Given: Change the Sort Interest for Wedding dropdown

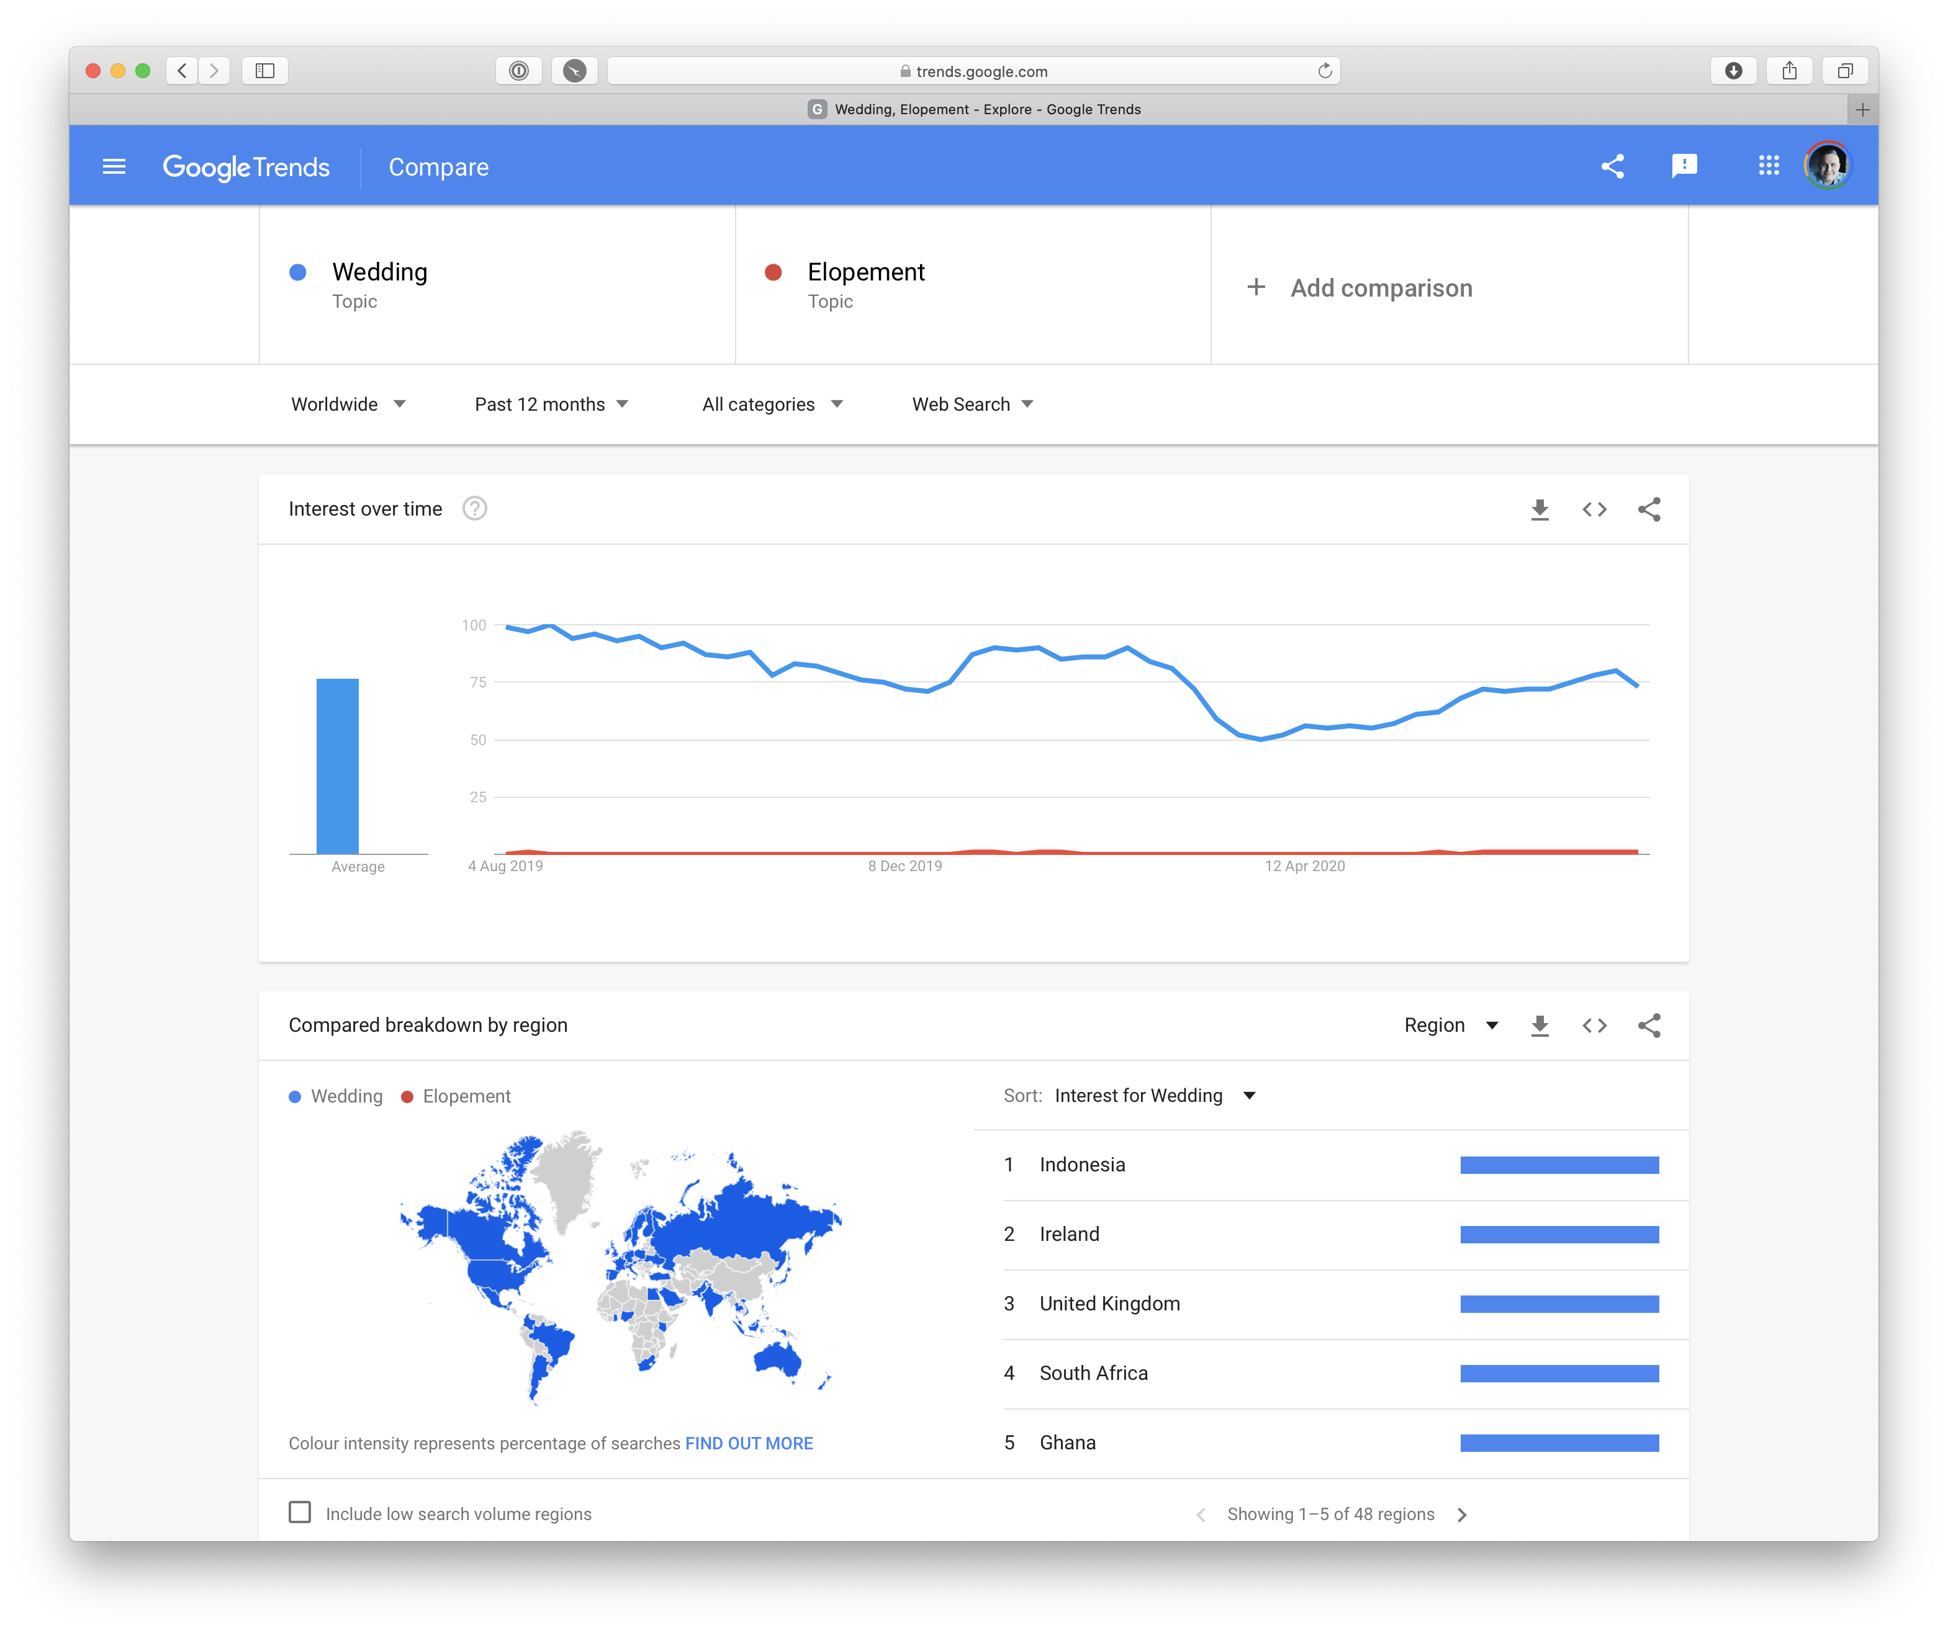Looking at the screenshot, I should pyautogui.click(x=1155, y=1096).
